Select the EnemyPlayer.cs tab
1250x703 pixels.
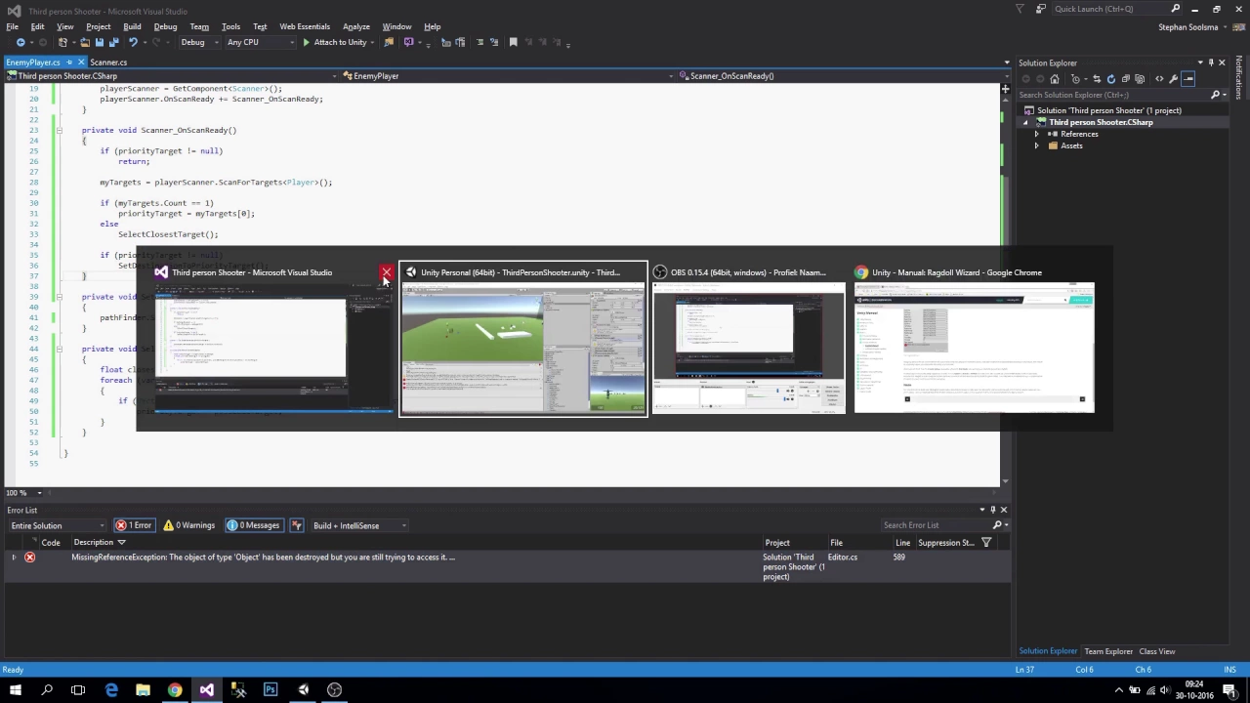click(33, 62)
